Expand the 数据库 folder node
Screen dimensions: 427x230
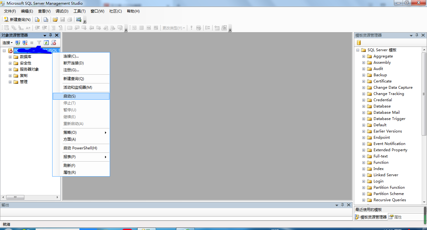click(x=10, y=57)
